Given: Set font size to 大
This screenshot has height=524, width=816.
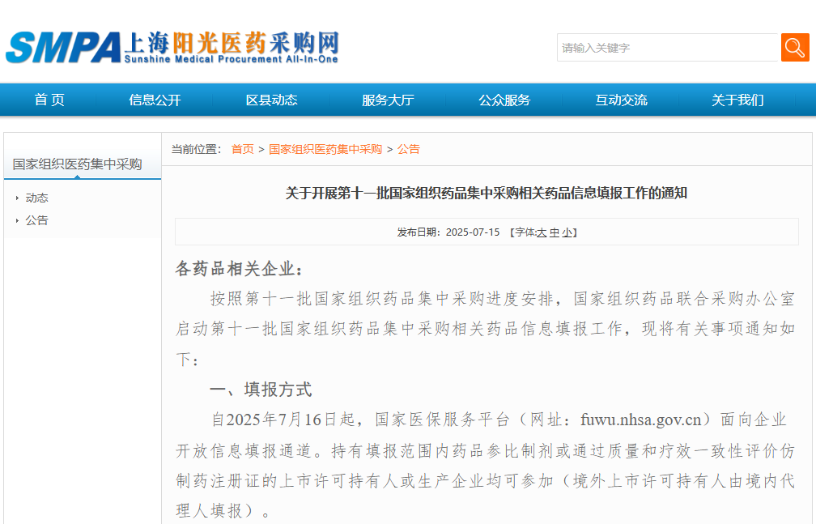Looking at the screenshot, I should click(542, 232).
